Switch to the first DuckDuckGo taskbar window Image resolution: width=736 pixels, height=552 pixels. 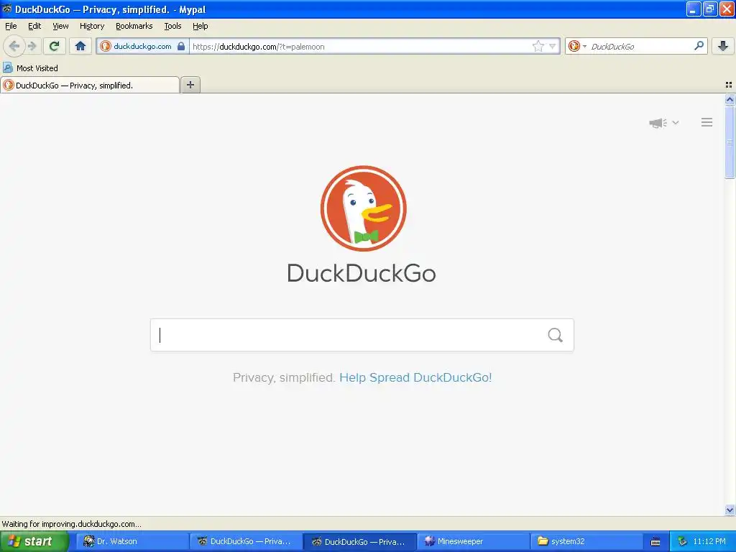(247, 541)
